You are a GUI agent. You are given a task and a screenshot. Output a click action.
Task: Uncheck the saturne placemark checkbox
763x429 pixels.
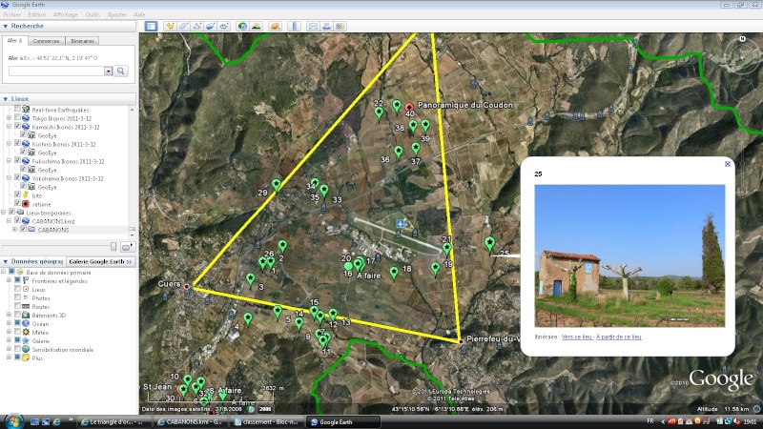click(17, 204)
